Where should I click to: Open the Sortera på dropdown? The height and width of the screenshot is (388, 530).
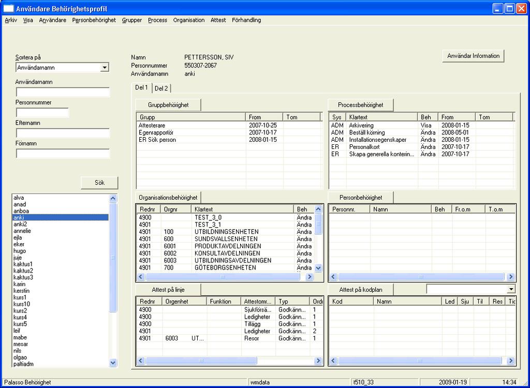point(105,68)
